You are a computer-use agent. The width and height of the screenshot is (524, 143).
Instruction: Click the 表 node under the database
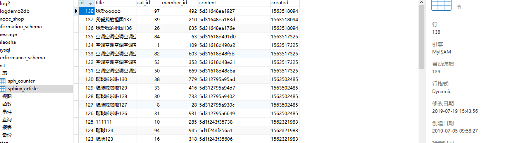tap(5, 73)
